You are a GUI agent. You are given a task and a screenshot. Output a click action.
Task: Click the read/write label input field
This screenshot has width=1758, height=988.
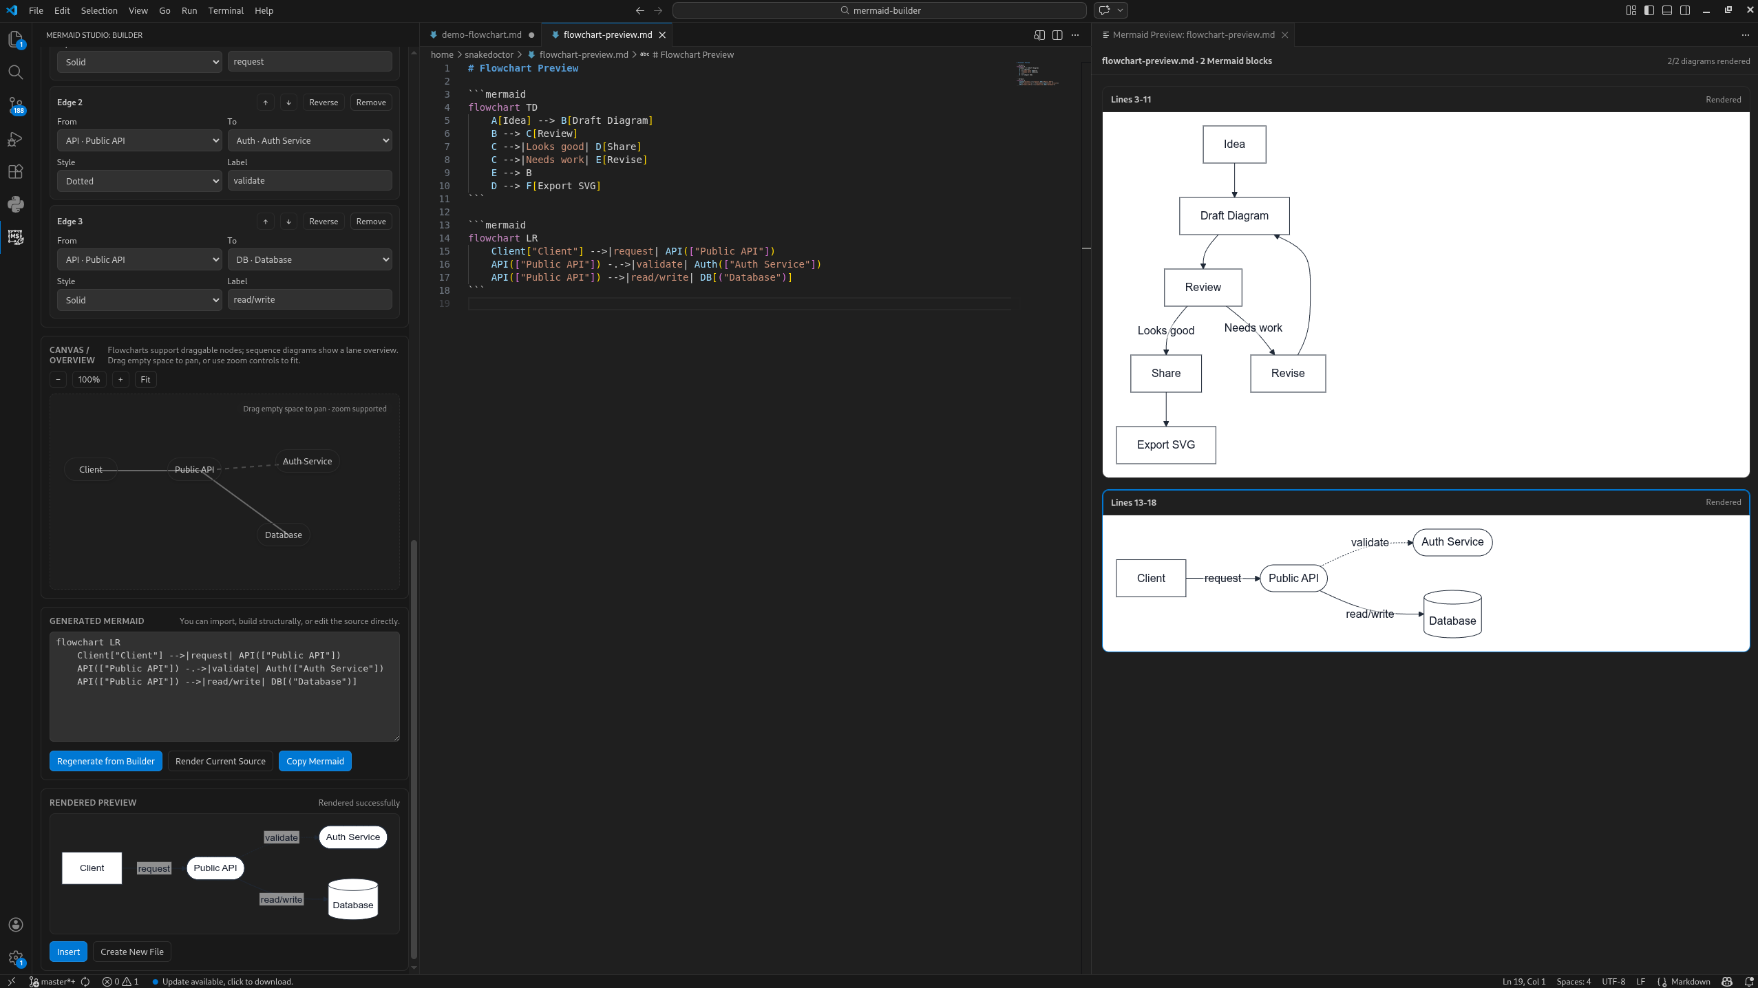pos(309,299)
